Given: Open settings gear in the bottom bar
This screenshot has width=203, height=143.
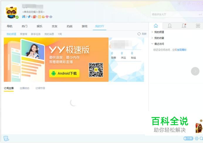Looking at the screenshot, I should 197,139.
